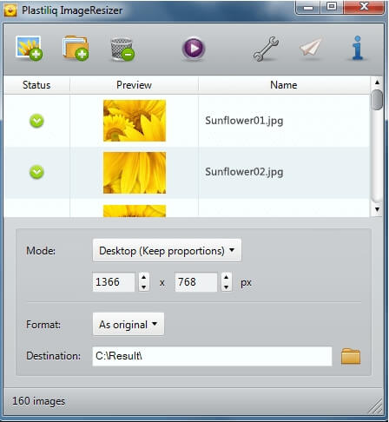Click the Name column header

pyautogui.click(x=284, y=85)
